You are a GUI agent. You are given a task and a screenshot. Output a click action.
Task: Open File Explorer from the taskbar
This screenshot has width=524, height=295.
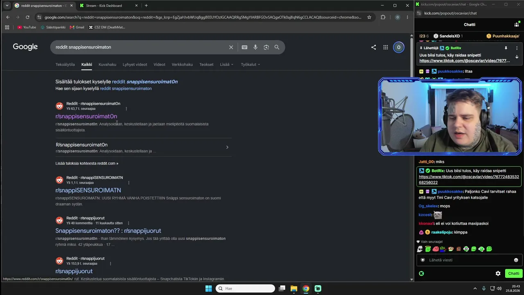(x=294, y=288)
